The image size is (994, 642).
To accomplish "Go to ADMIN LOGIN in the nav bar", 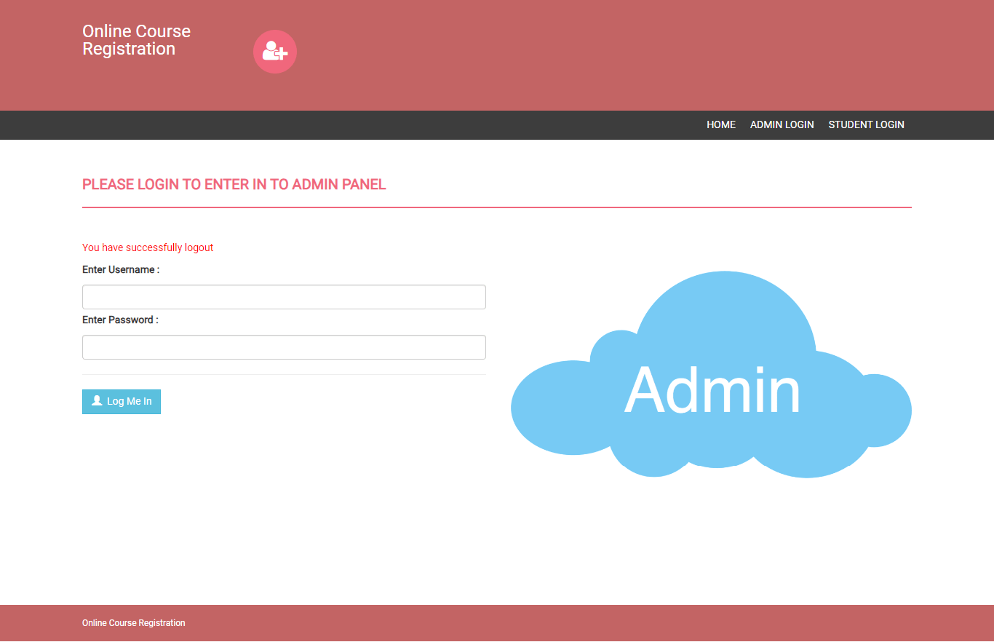I will pyautogui.click(x=782, y=124).
